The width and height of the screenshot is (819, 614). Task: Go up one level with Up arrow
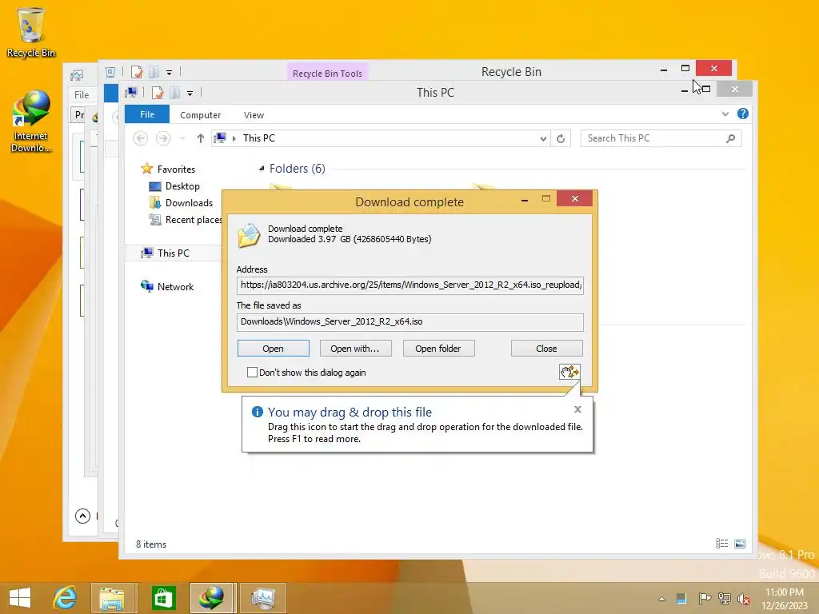(201, 138)
